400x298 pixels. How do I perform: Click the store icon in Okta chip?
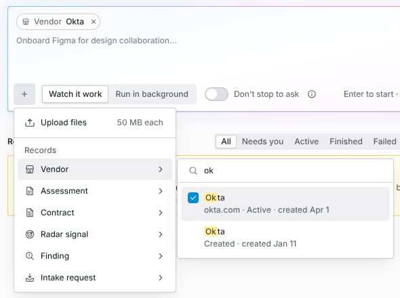(x=26, y=22)
